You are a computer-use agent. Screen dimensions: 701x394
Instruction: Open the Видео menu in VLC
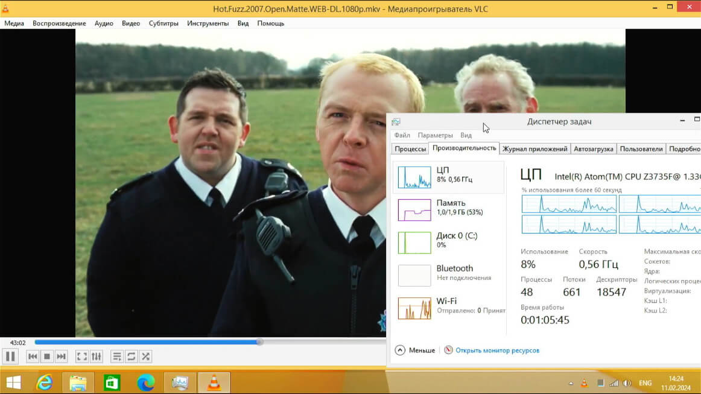[130, 24]
